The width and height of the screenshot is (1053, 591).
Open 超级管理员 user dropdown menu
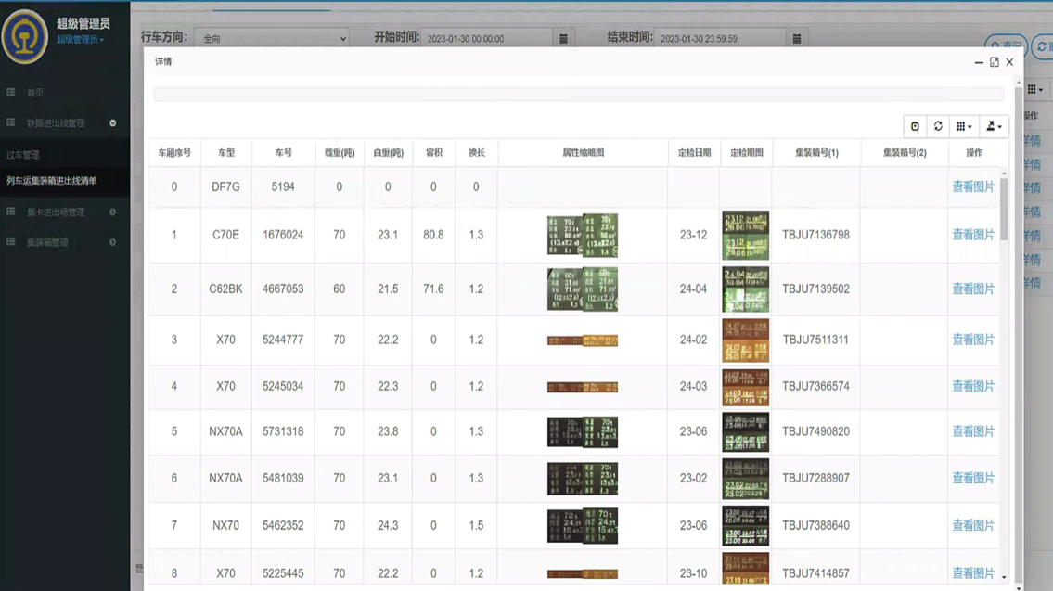tap(81, 40)
